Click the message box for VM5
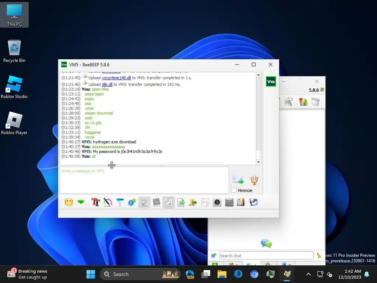The width and height of the screenshot is (377, 283). (x=144, y=180)
